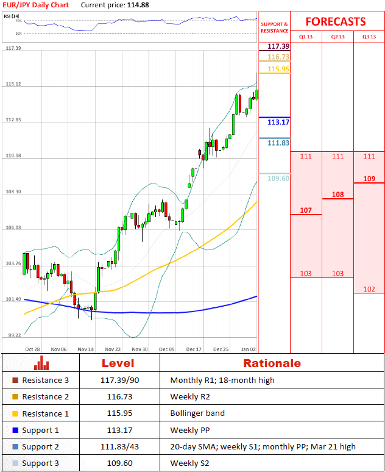This screenshot has width=385, height=472.
Task: Click the Resistance 1 yellow color swatch
Action: [x=15, y=413]
